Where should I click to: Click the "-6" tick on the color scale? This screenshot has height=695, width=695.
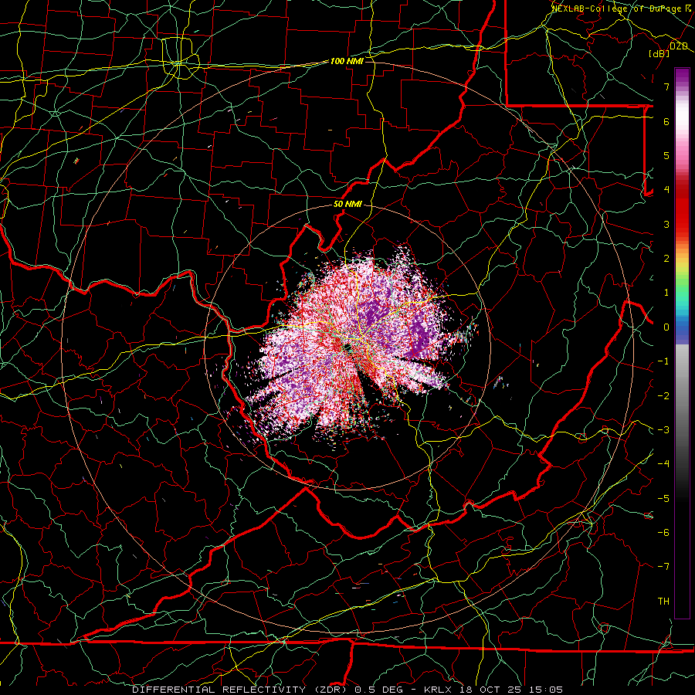click(x=663, y=533)
